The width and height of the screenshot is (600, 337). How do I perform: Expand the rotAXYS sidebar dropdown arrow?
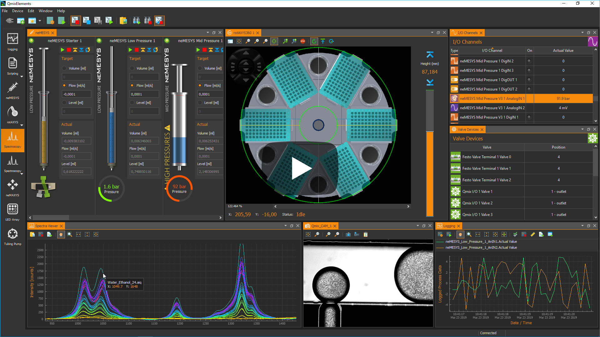coord(22,125)
